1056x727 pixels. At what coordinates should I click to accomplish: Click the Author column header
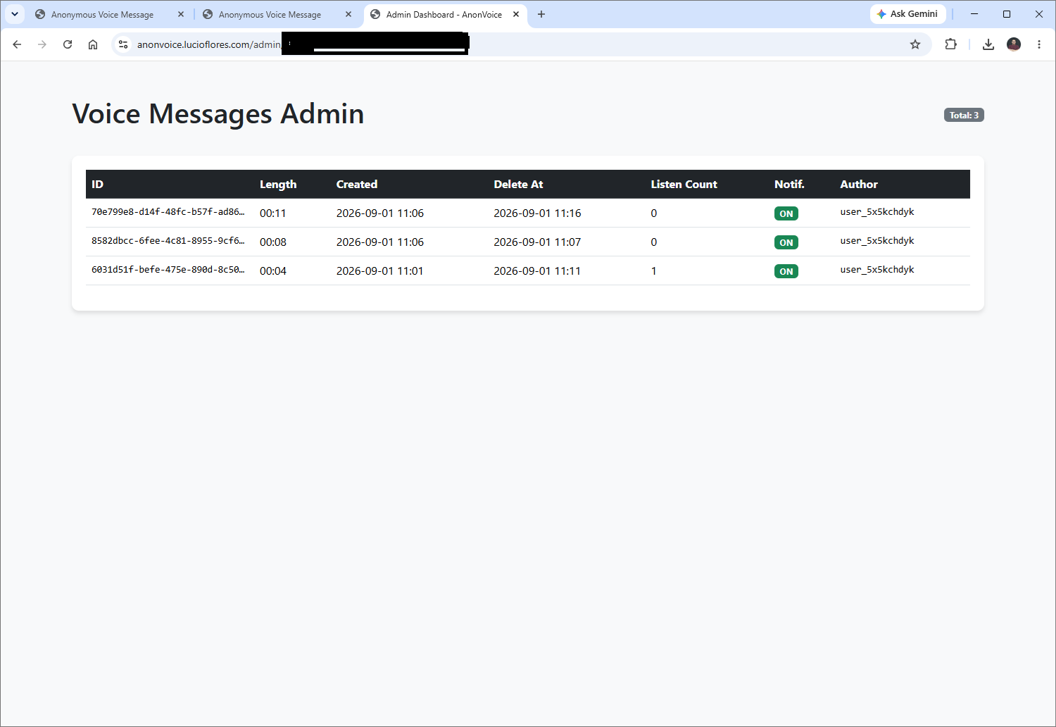click(859, 184)
